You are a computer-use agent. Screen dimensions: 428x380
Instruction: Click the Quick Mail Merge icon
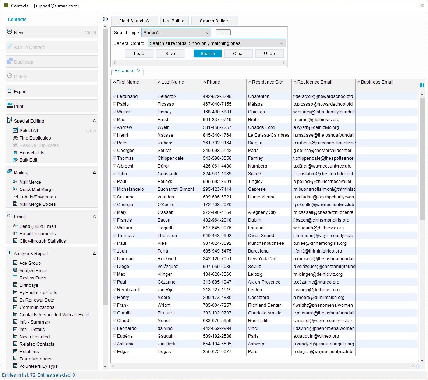(15, 189)
